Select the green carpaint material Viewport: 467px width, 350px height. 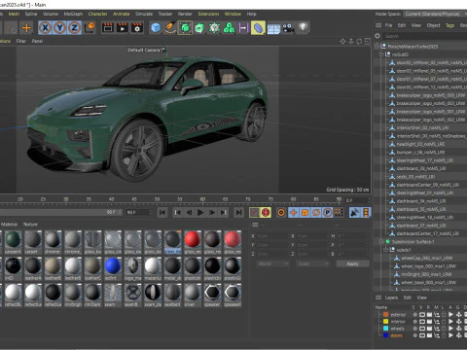coord(13,242)
